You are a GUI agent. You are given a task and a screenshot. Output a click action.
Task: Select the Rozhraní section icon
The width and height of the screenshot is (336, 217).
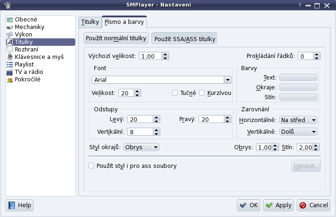point(10,50)
